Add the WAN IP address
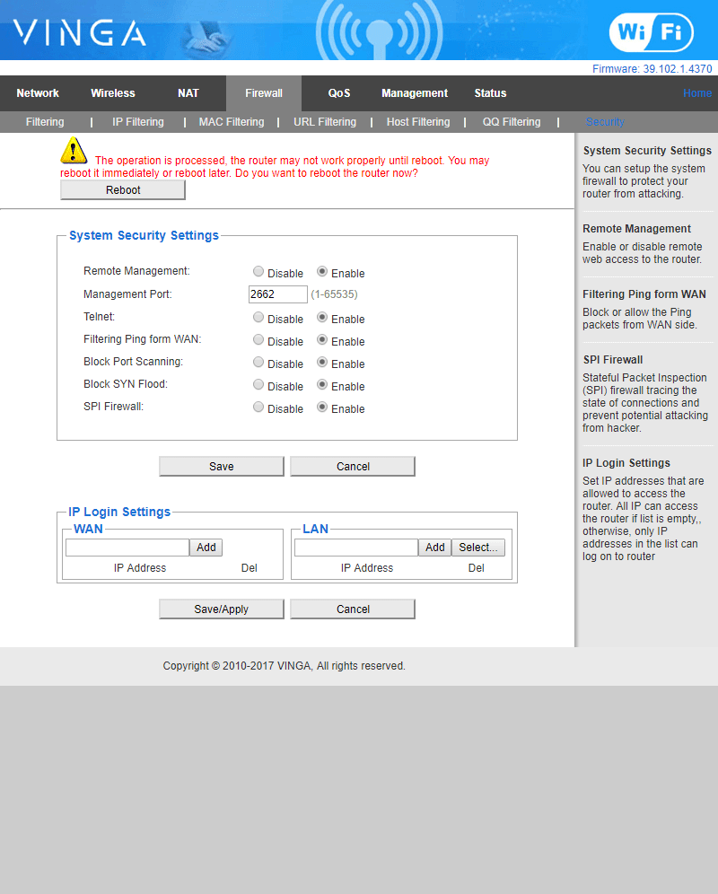 point(206,548)
